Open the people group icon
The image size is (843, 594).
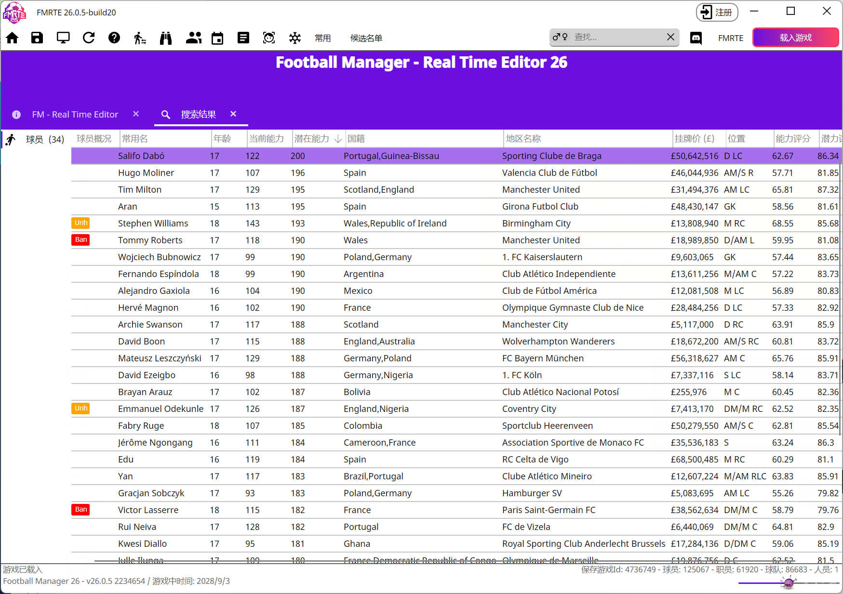point(193,38)
